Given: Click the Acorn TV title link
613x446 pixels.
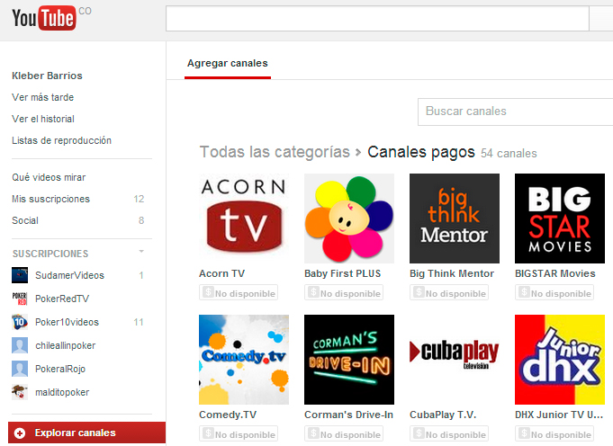Looking at the screenshot, I should [x=221, y=273].
